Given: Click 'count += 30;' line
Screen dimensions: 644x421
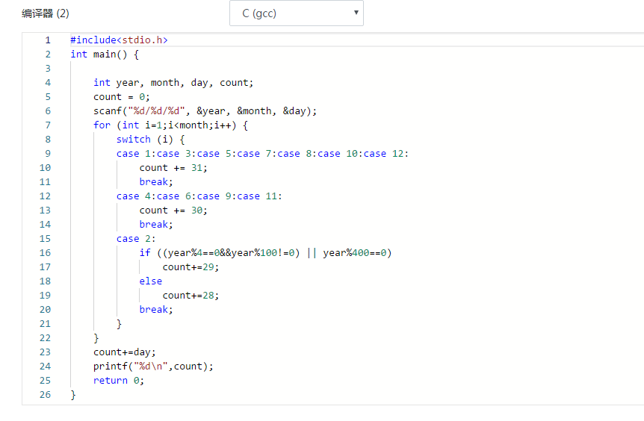Looking at the screenshot, I should pyautogui.click(x=173, y=210).
